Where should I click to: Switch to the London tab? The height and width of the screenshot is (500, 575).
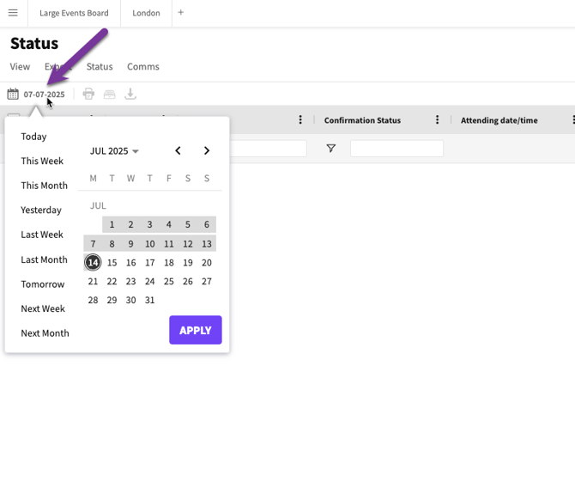click(x=146, y=13)
